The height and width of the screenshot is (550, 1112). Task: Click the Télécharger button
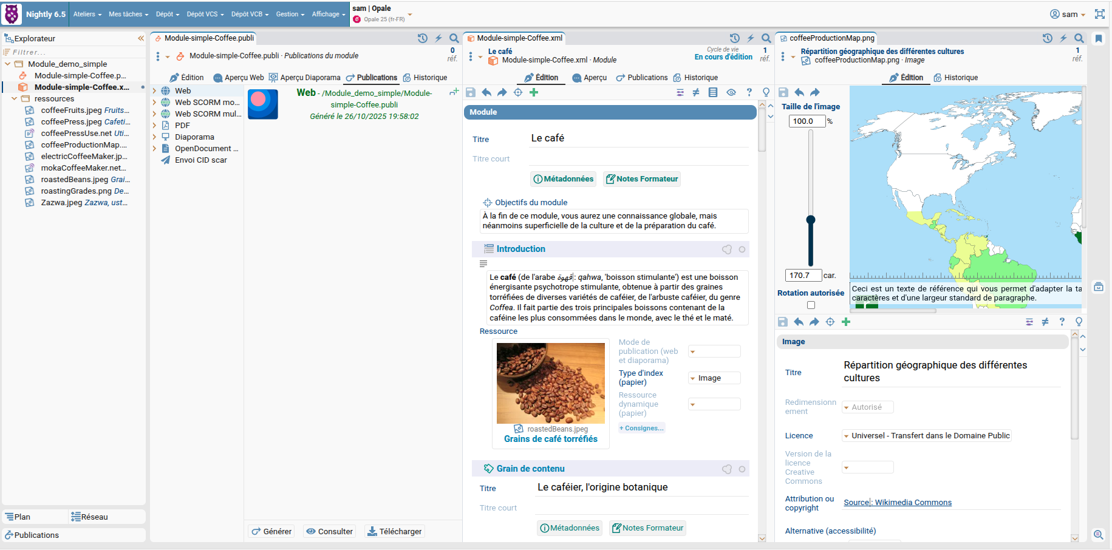[394, 531]
